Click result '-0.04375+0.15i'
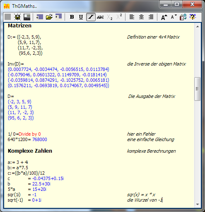Screen dimensions: 205x212 (x=48, y=178)
